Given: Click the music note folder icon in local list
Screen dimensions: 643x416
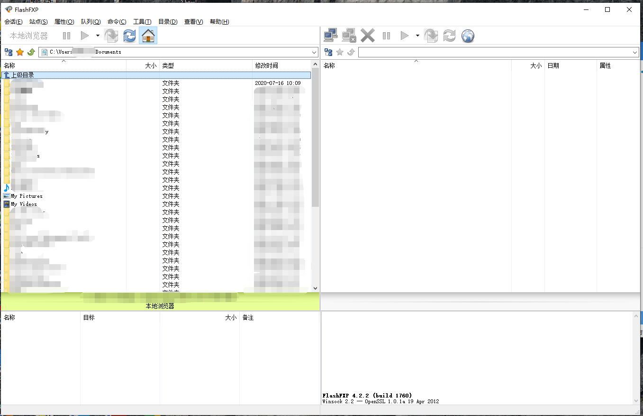Looking at the screenshot, I should click(7, 188).
